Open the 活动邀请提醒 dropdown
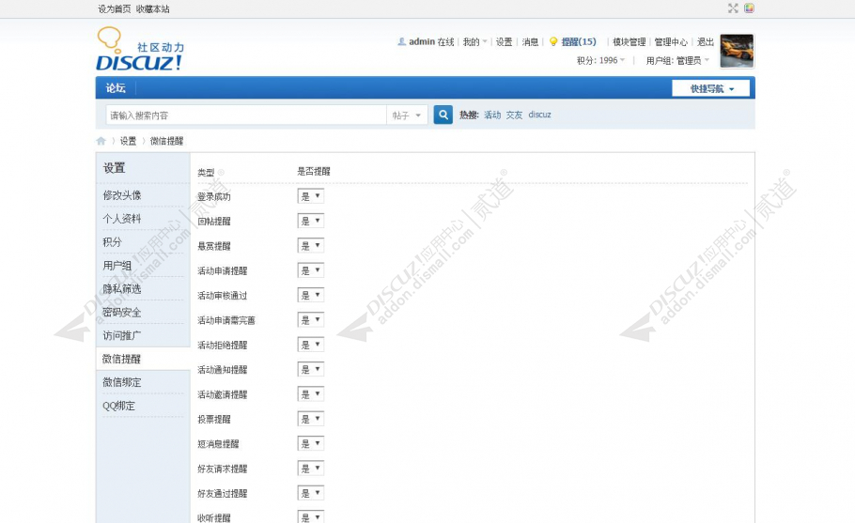Image resolution: width=855 pixels, height=523 pixels. 311,394
